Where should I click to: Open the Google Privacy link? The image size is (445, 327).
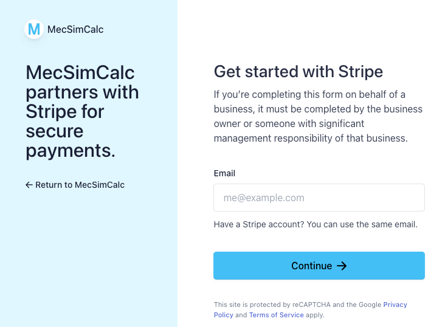point(395,305)
